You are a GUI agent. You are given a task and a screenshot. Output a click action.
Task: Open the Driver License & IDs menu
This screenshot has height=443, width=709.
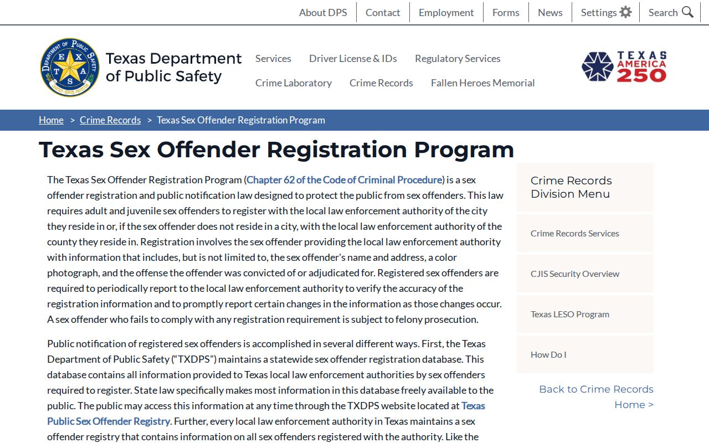tap(353, 58)
